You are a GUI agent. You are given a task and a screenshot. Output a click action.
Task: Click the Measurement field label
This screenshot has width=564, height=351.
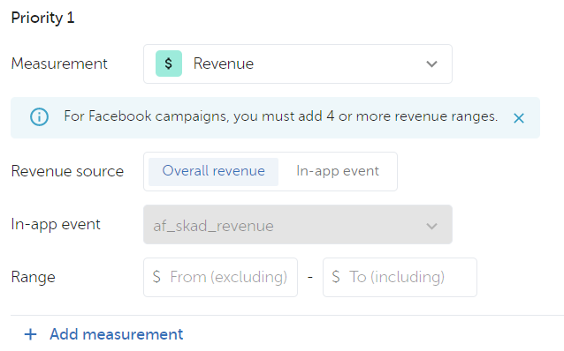pos(59,63)
